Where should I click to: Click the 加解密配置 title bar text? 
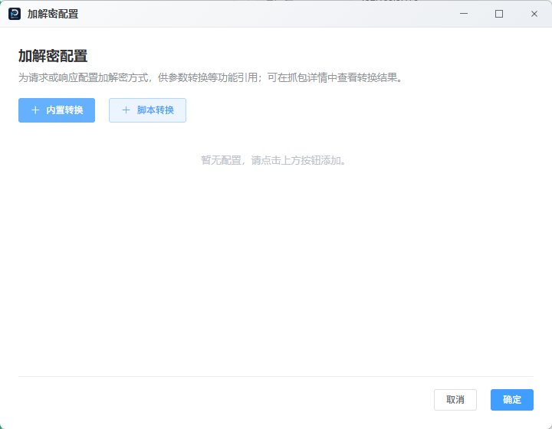[x=53, y=14]
